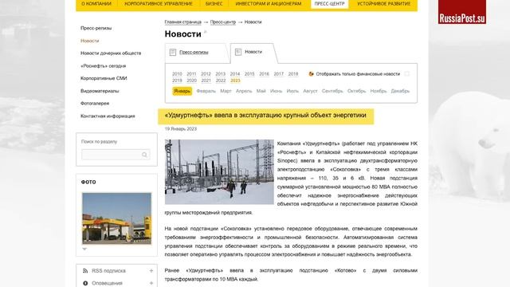Filter news by year 2019
The width and height of the screenshot is (510, 287).
tap(177, 81)
